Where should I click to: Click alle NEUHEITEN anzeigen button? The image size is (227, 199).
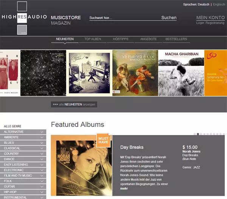click(x=74, y=104)
